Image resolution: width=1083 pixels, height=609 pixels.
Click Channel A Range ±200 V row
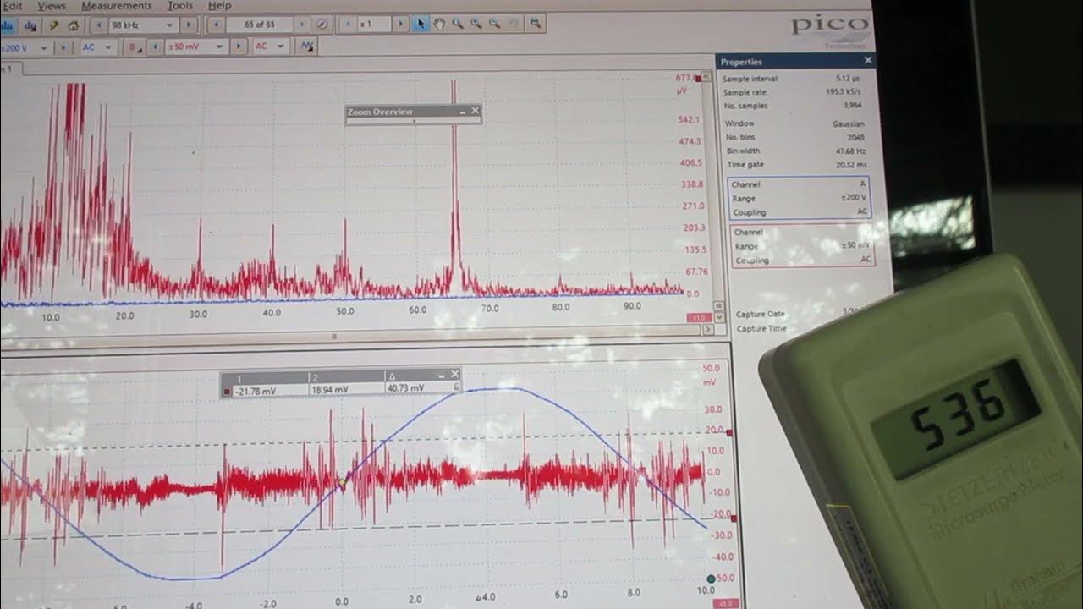799,198
